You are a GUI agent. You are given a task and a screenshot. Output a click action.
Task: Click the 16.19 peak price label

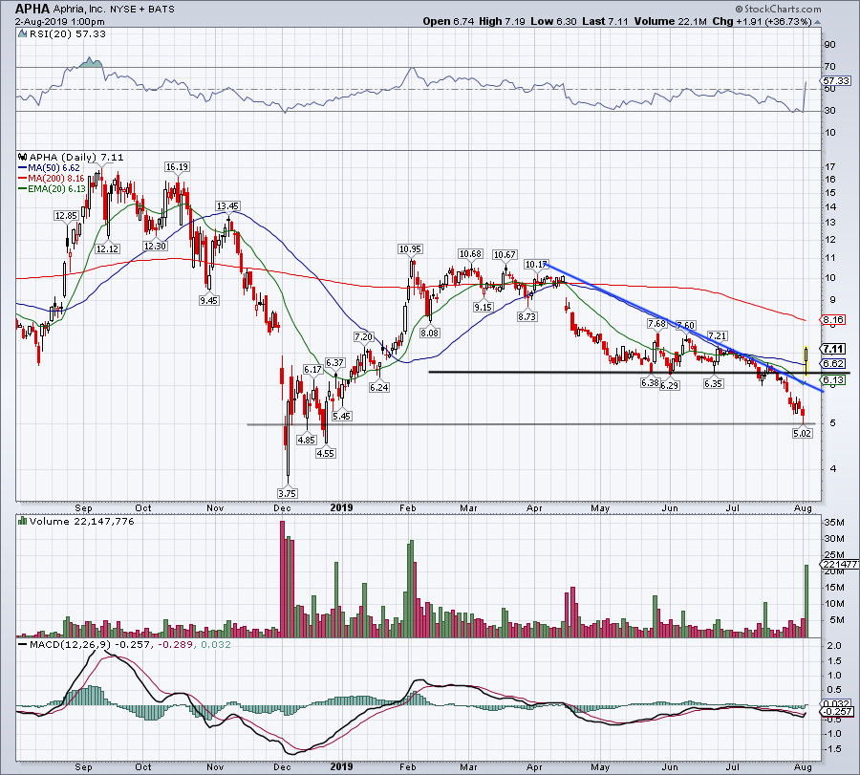coord(177,166)
